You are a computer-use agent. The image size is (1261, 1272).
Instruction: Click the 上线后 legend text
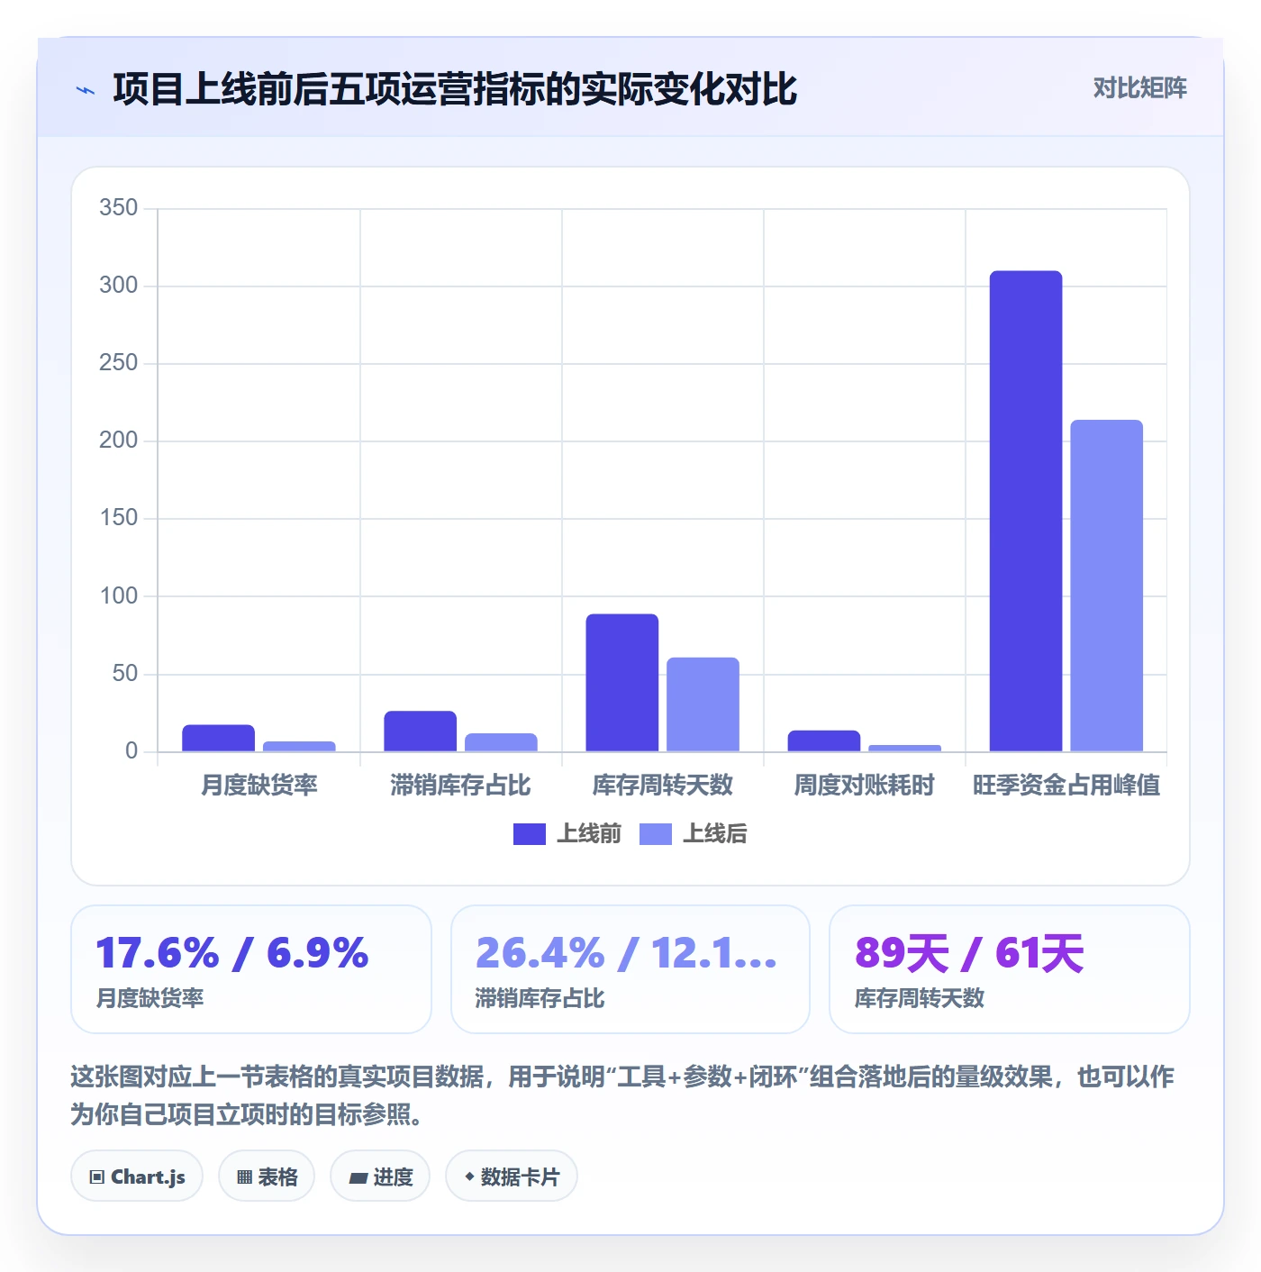(715, 834)
